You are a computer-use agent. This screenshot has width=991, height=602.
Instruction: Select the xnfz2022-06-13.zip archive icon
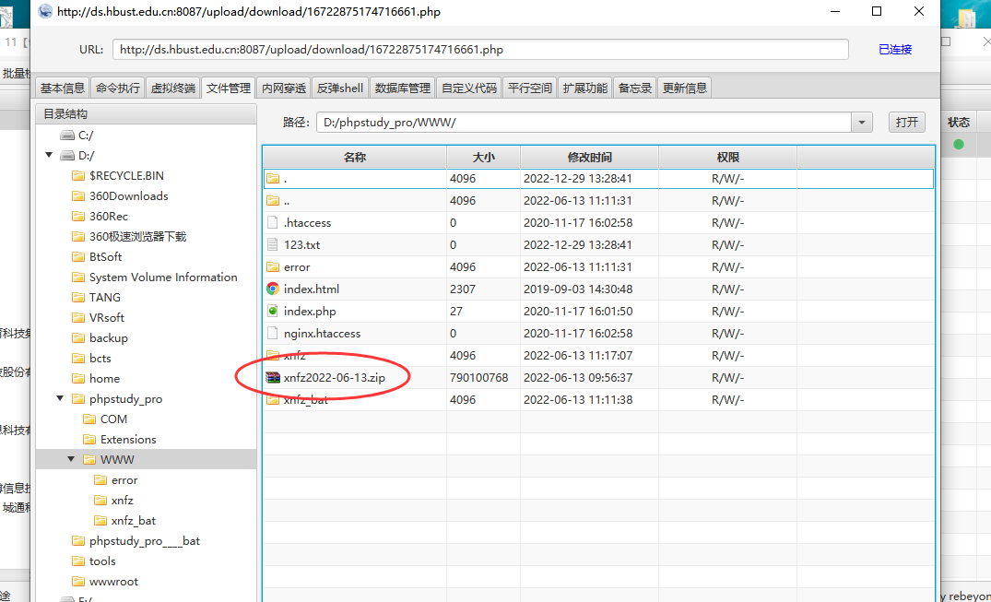tap(272, 377)
